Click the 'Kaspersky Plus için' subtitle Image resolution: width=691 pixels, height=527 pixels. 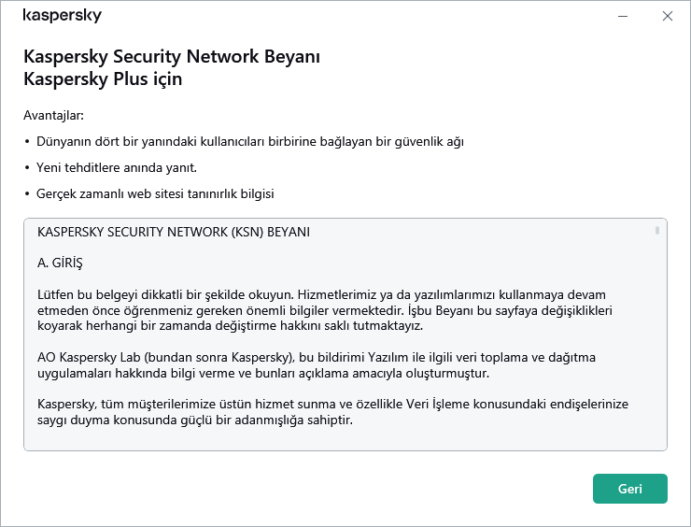(x=103, y=78)
